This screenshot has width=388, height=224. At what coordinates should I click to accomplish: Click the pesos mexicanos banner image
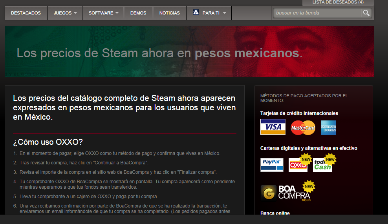189,52
